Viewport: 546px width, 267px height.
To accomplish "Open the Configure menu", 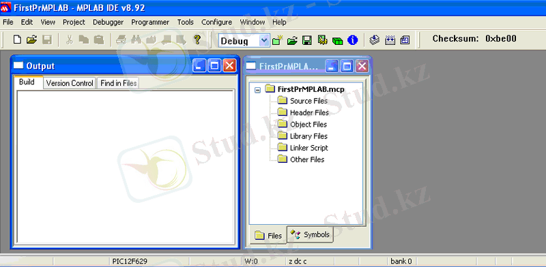I will point(216,22).
